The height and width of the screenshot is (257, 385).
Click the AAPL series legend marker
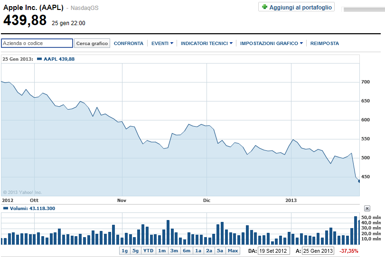39,59
